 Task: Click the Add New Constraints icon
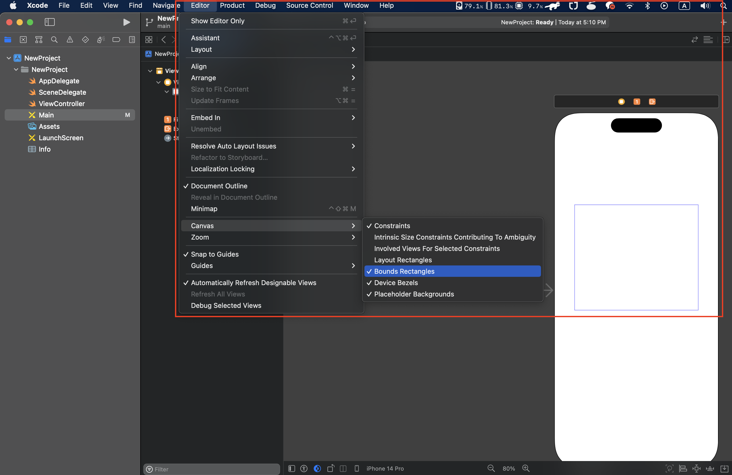click(x=696, y=469)
